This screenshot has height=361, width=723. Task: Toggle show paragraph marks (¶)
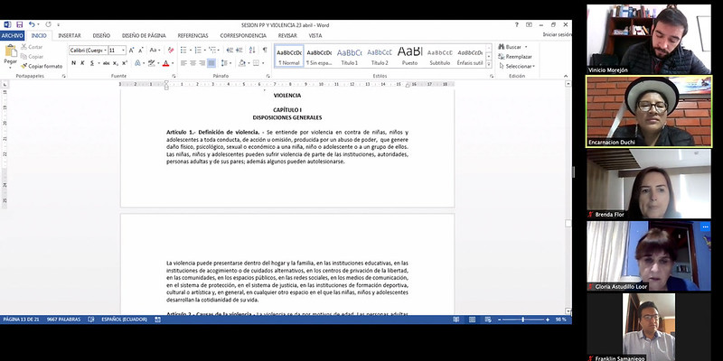coord(265,50)
